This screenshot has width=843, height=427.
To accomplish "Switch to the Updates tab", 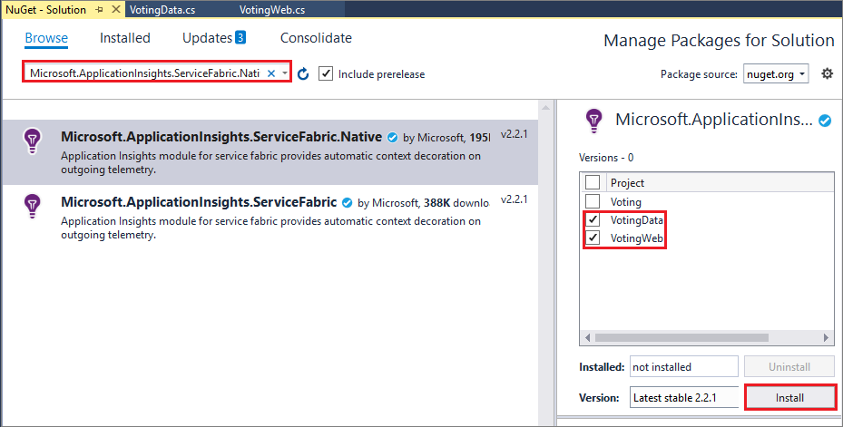I will 207,38.
